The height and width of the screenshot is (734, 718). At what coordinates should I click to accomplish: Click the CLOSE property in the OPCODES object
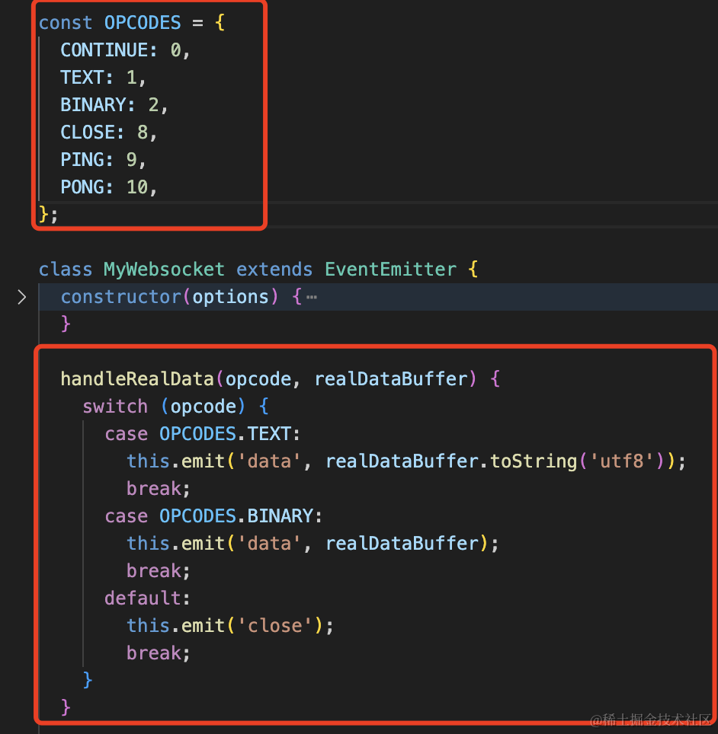(x=88, y=132)
